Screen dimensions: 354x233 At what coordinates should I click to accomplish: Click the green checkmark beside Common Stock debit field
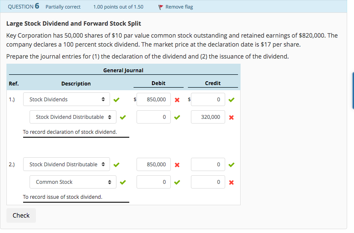[x=177, y=182]
